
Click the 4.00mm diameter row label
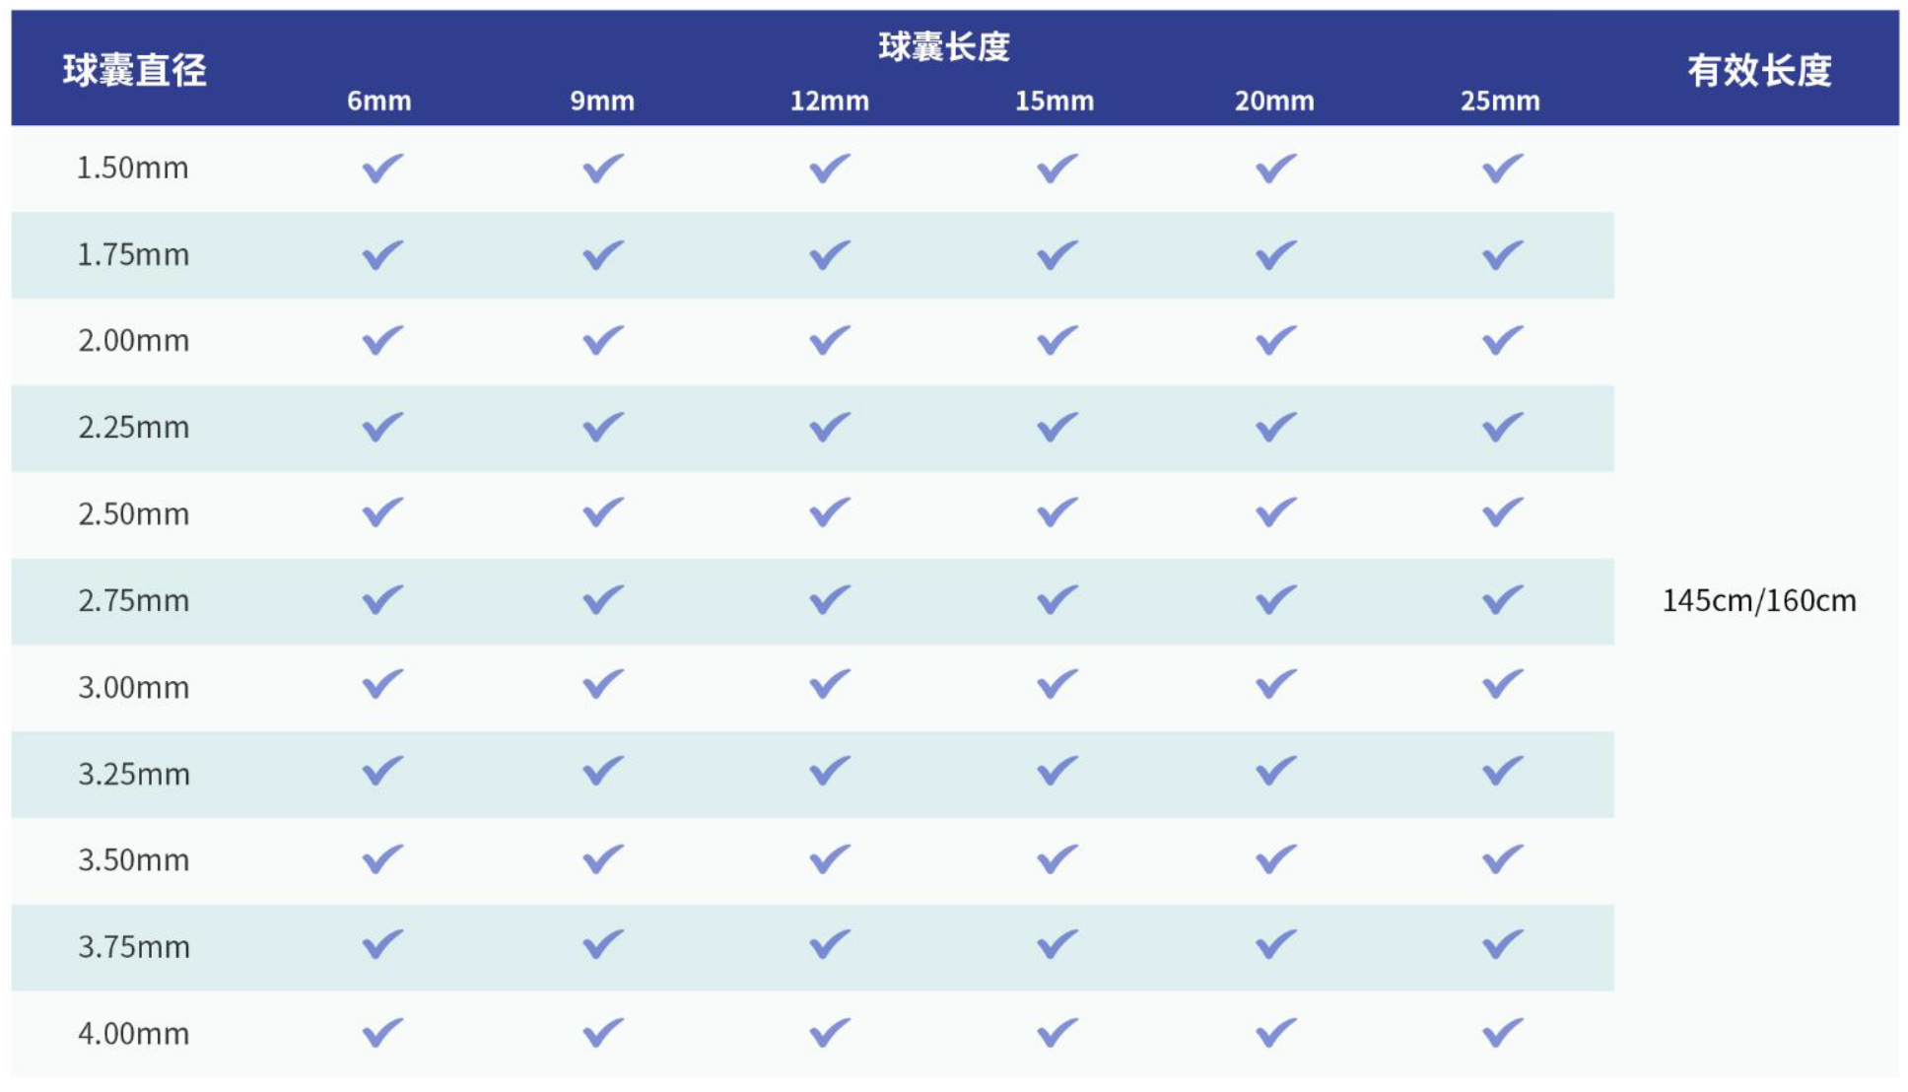coord(133,1033)
